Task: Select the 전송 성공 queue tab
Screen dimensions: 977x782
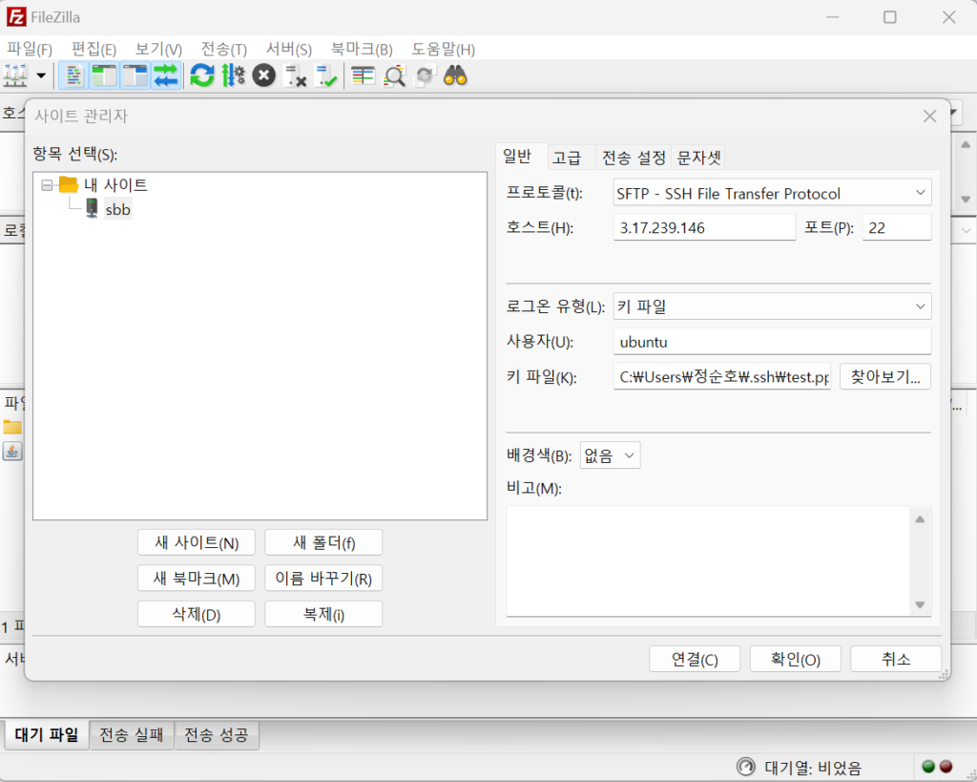Action: (x=217, y=734)
